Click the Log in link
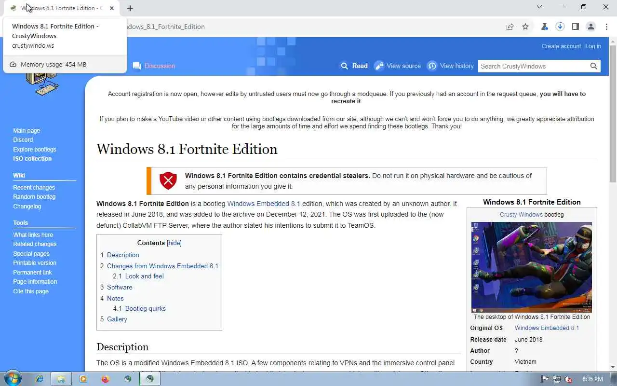This screenshot has height=386, width=617. point(593,46)
